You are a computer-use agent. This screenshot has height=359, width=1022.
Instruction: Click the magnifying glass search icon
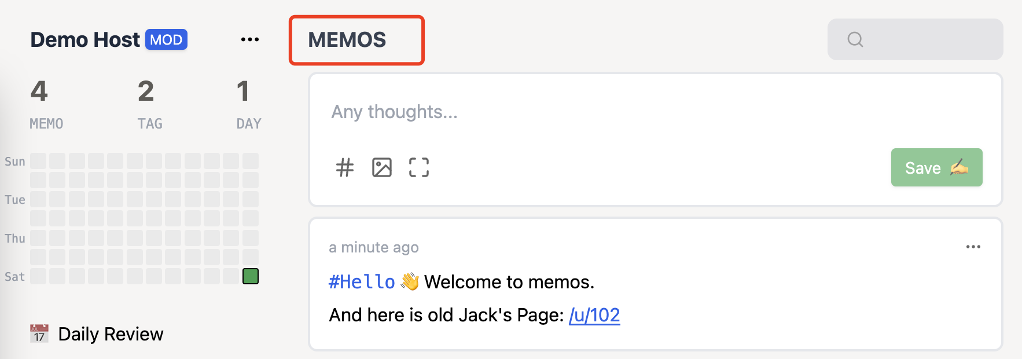pyautogui.click(x=855, y=39)
